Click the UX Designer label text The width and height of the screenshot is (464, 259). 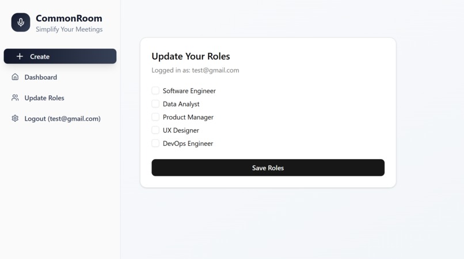point(181,130)
